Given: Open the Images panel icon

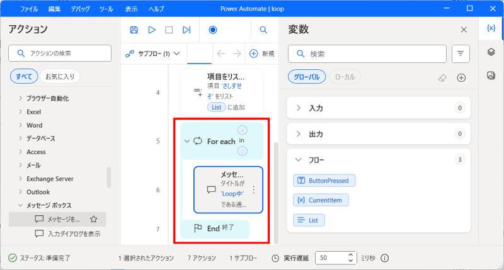Looking at the screenshot, I should coord(491,76).
